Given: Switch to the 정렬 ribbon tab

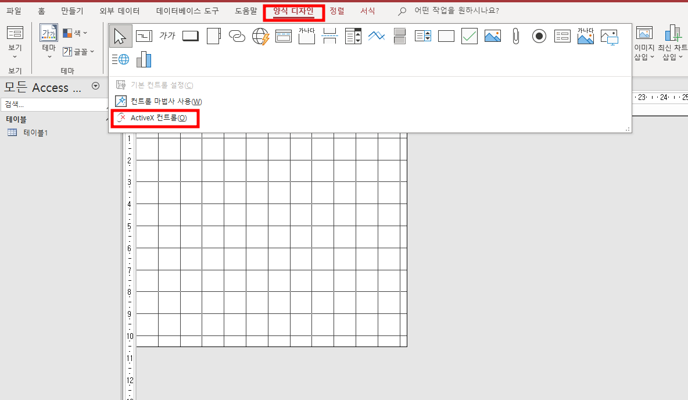Looking at the screenshot, I should pos(337,11).
